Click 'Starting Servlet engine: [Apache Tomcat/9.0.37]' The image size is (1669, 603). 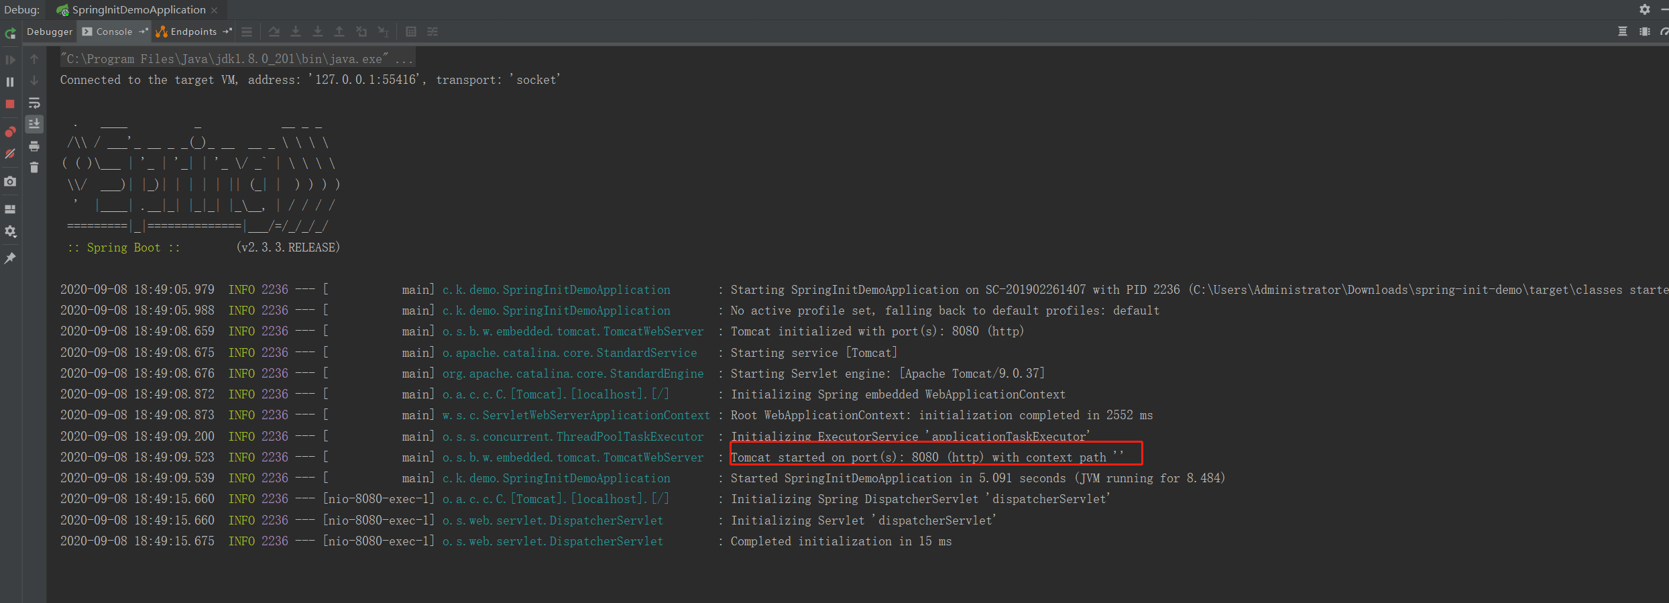[888, 374]
